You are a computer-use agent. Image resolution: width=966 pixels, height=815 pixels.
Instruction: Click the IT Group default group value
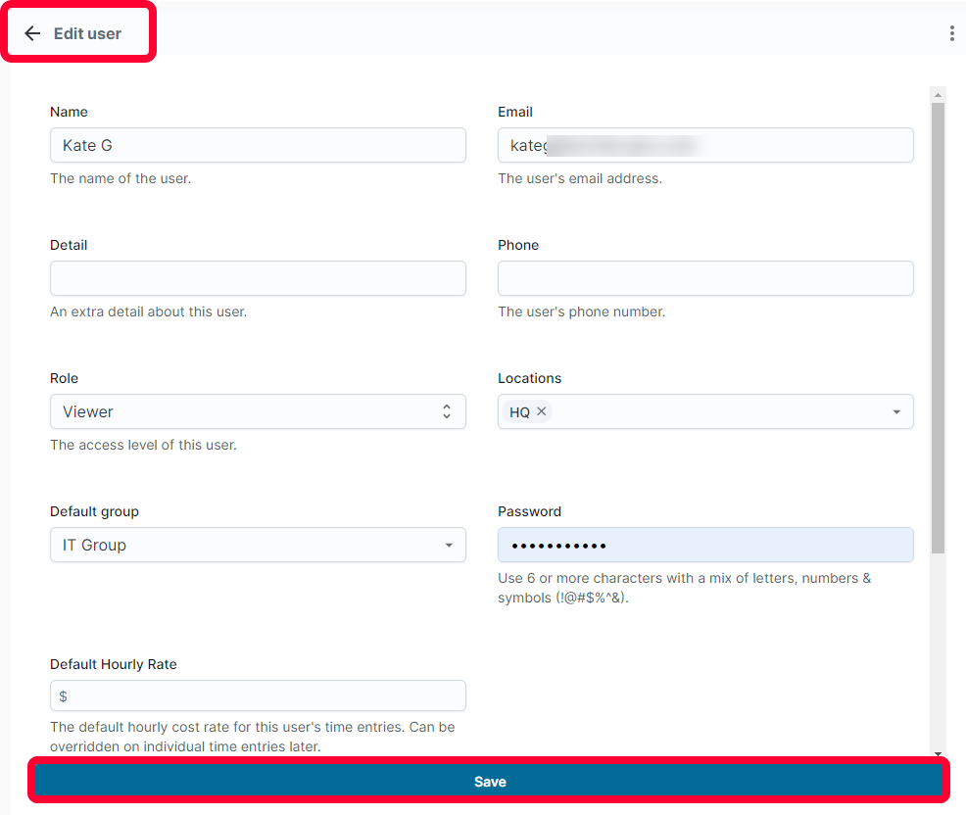click(x=94, y=546)
